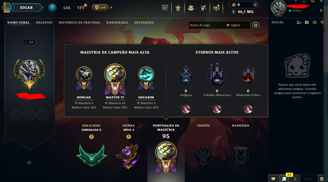
Task: Open the Collection backpack icon
Action: tap(191, 8)
